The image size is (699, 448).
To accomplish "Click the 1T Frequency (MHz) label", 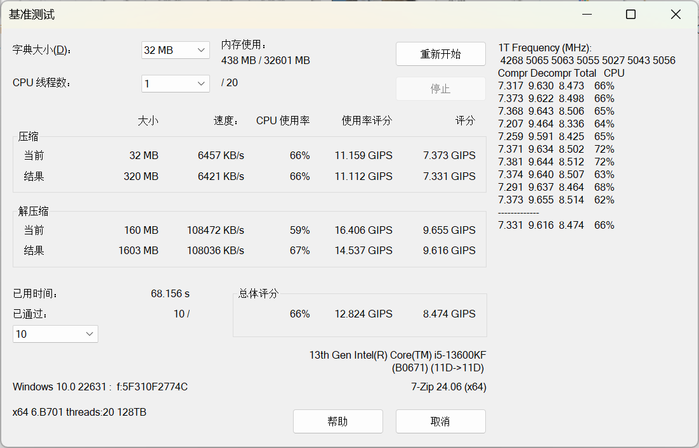I will tap(545, 48).
